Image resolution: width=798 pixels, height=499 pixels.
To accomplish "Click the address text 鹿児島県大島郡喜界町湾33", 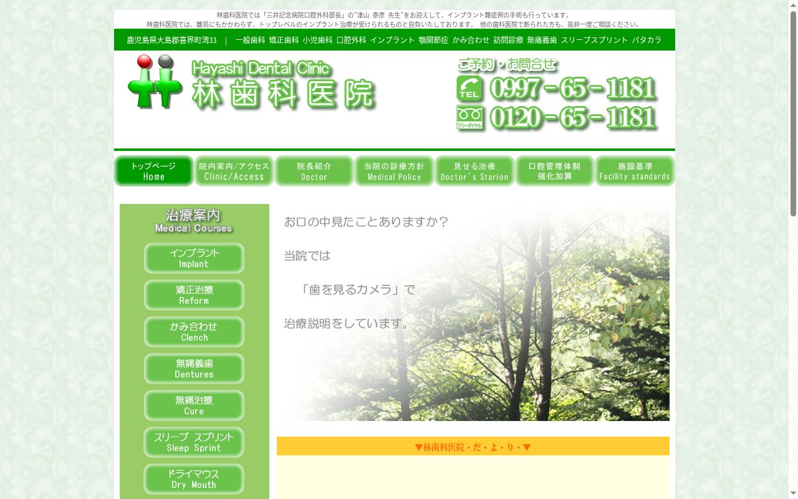I will click(x=172, y=40).
